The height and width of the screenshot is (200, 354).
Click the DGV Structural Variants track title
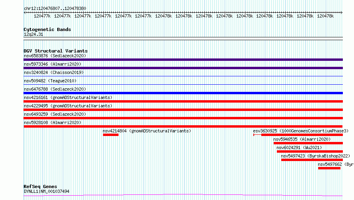tap(56, 51)
